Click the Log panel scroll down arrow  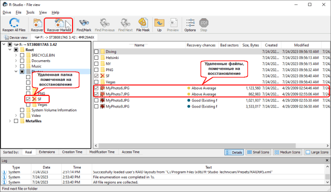coord(327,182)
